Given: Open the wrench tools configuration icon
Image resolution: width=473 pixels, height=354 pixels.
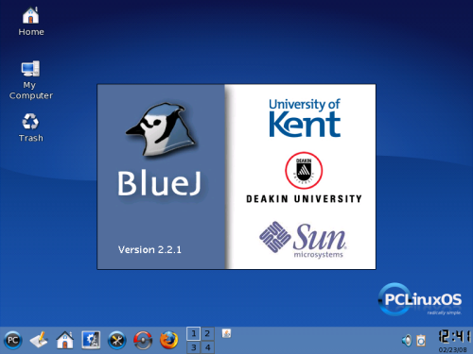Looking at the screenshot, I should [x=117, y=340].
